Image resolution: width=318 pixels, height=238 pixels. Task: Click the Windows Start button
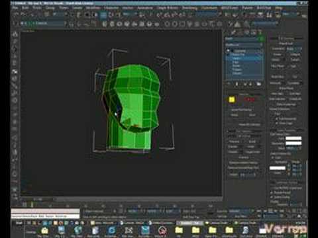tap(19, 223)
